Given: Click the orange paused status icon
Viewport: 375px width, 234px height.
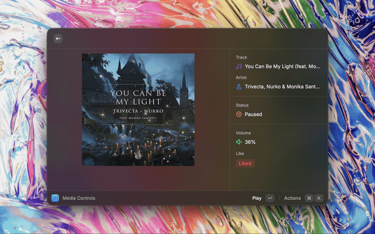Looking at the screenshot, I should tap(239, 114).
